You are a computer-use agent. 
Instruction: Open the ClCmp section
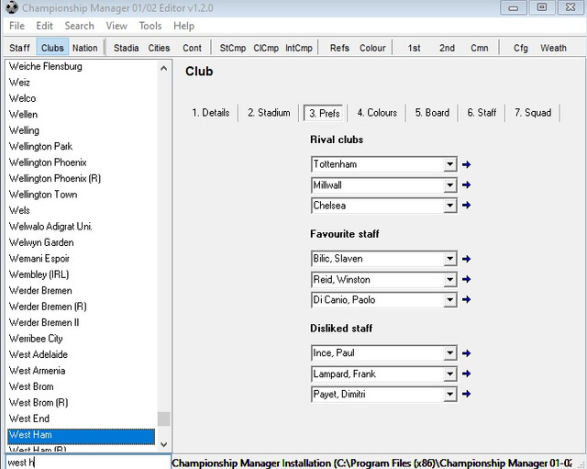266,48
